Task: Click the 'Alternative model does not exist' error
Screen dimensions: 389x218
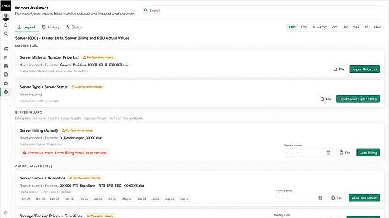Action: pos(65,153)
